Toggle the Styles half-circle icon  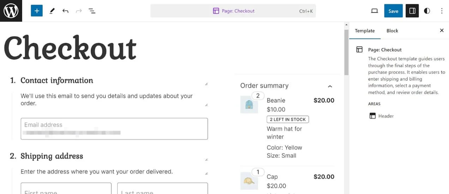click(427, 11)
